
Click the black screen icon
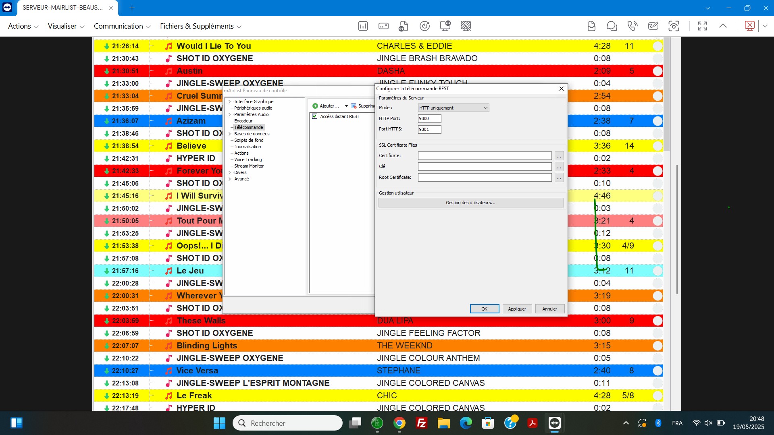(466, 26)
